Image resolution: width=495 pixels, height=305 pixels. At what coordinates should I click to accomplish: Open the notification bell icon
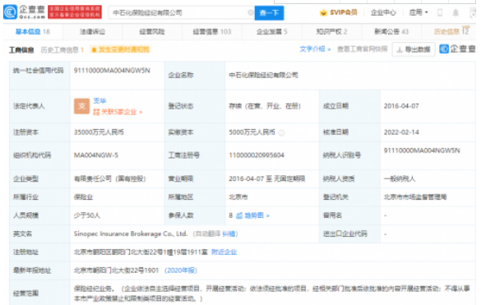456,12
